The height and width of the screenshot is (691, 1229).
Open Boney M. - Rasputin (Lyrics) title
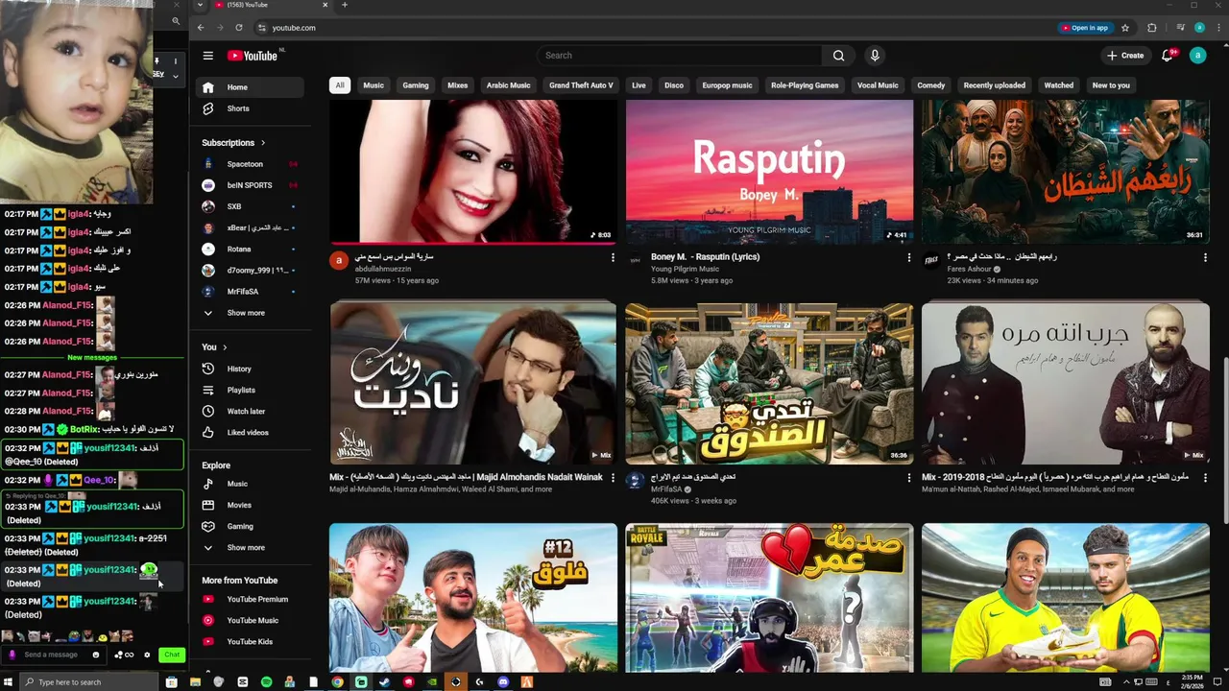[705, 257]
